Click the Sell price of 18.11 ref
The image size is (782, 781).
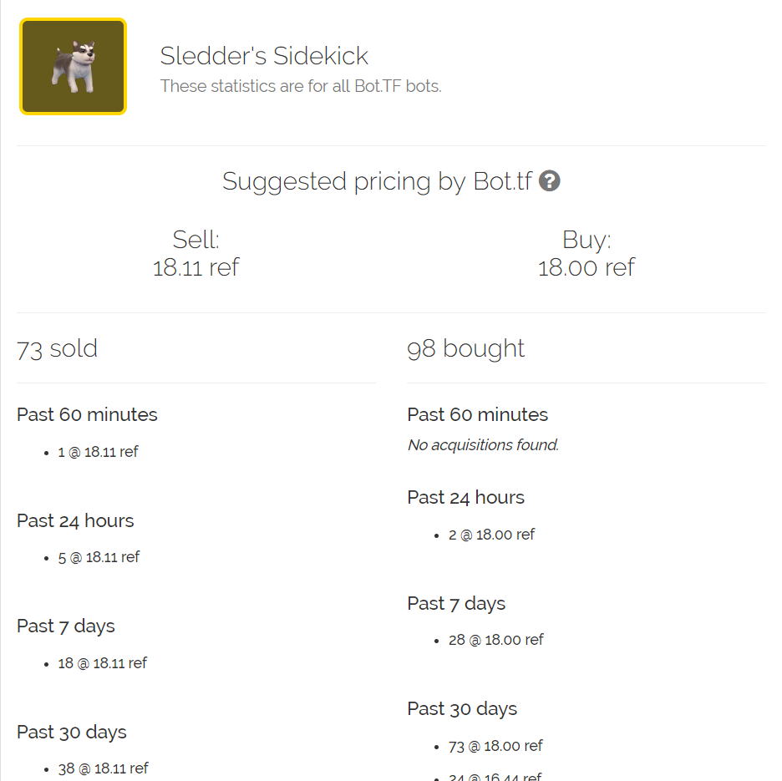coord(195,267)
